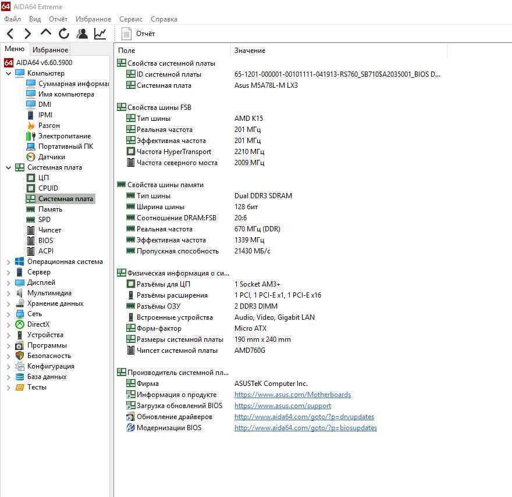Select the Разгон flame icon item
Image resolution: width=512 pixels, height=497 pixels.
[x=31, y=126]
